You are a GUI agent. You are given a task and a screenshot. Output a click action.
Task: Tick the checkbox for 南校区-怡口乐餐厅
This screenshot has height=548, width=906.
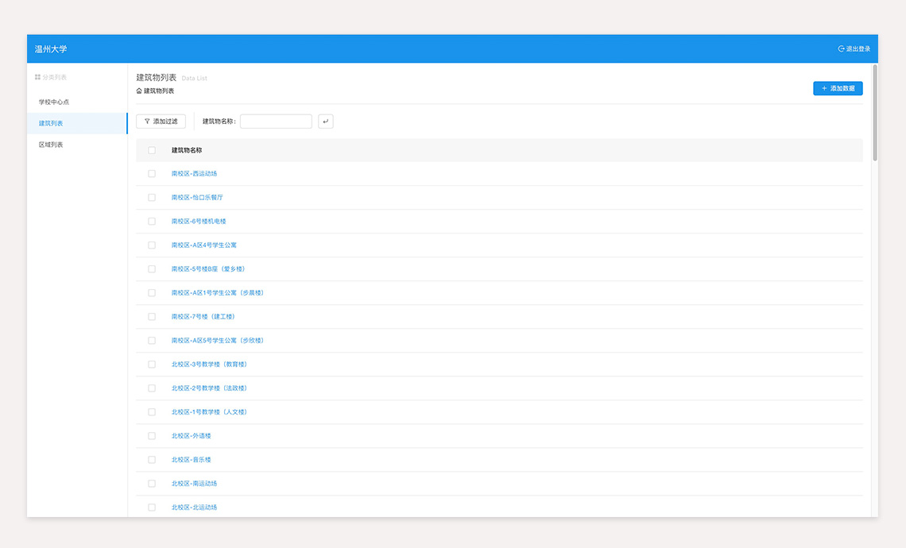[152, 198]
